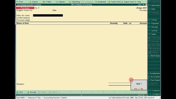Viewport: 176px width, 99px height.
Task: Click the F1: Inventory Vouchers button
Action: (154, 5)
